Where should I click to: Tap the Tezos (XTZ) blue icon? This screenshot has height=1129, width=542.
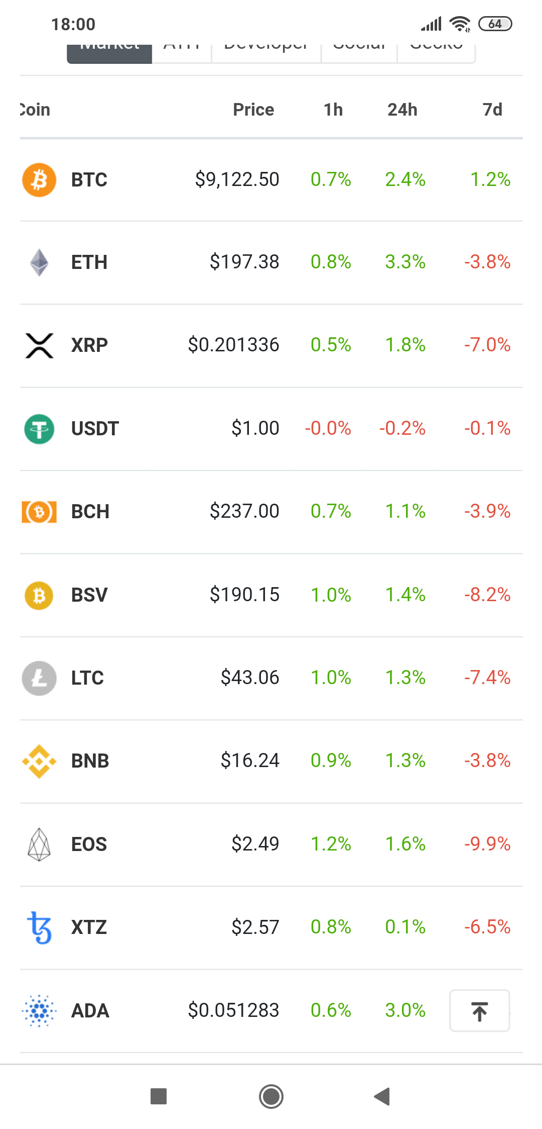tap(39, 927)
